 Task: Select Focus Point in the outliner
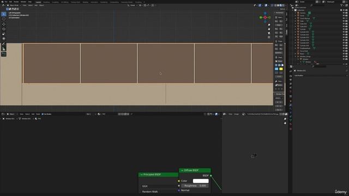(304, 51)
